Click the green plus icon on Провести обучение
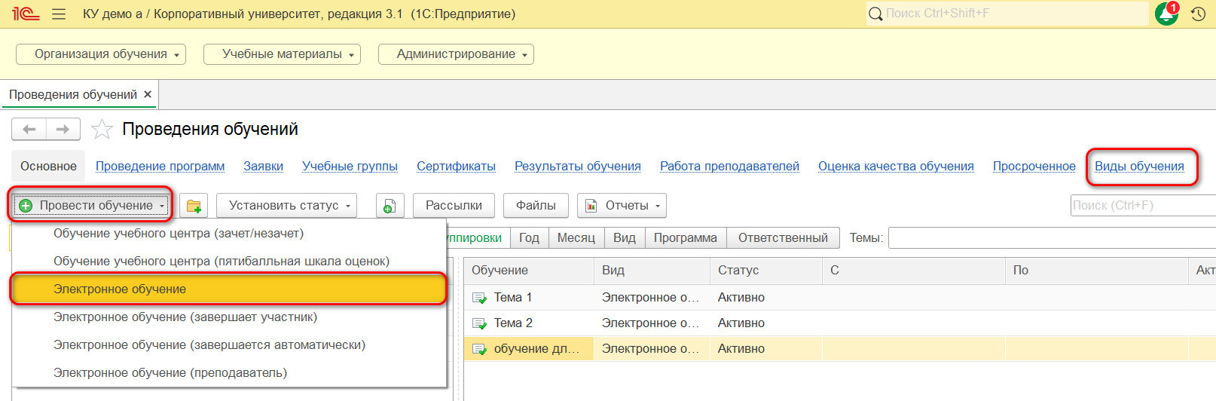Screen dimensions: 1216x401 click(26, 206)
